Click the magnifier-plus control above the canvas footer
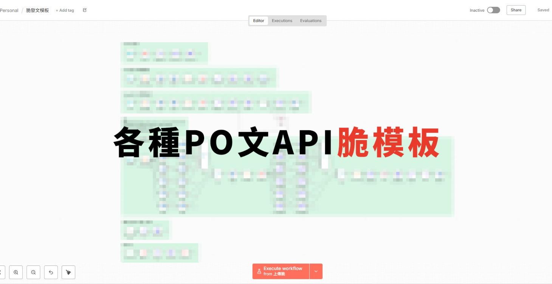This screenshot has height=284, width=552. click(16, 272)
